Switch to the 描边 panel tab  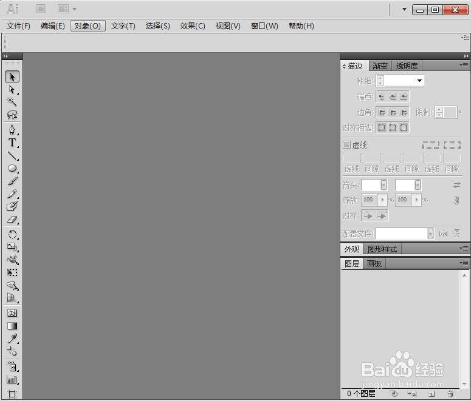coord(354,66)
